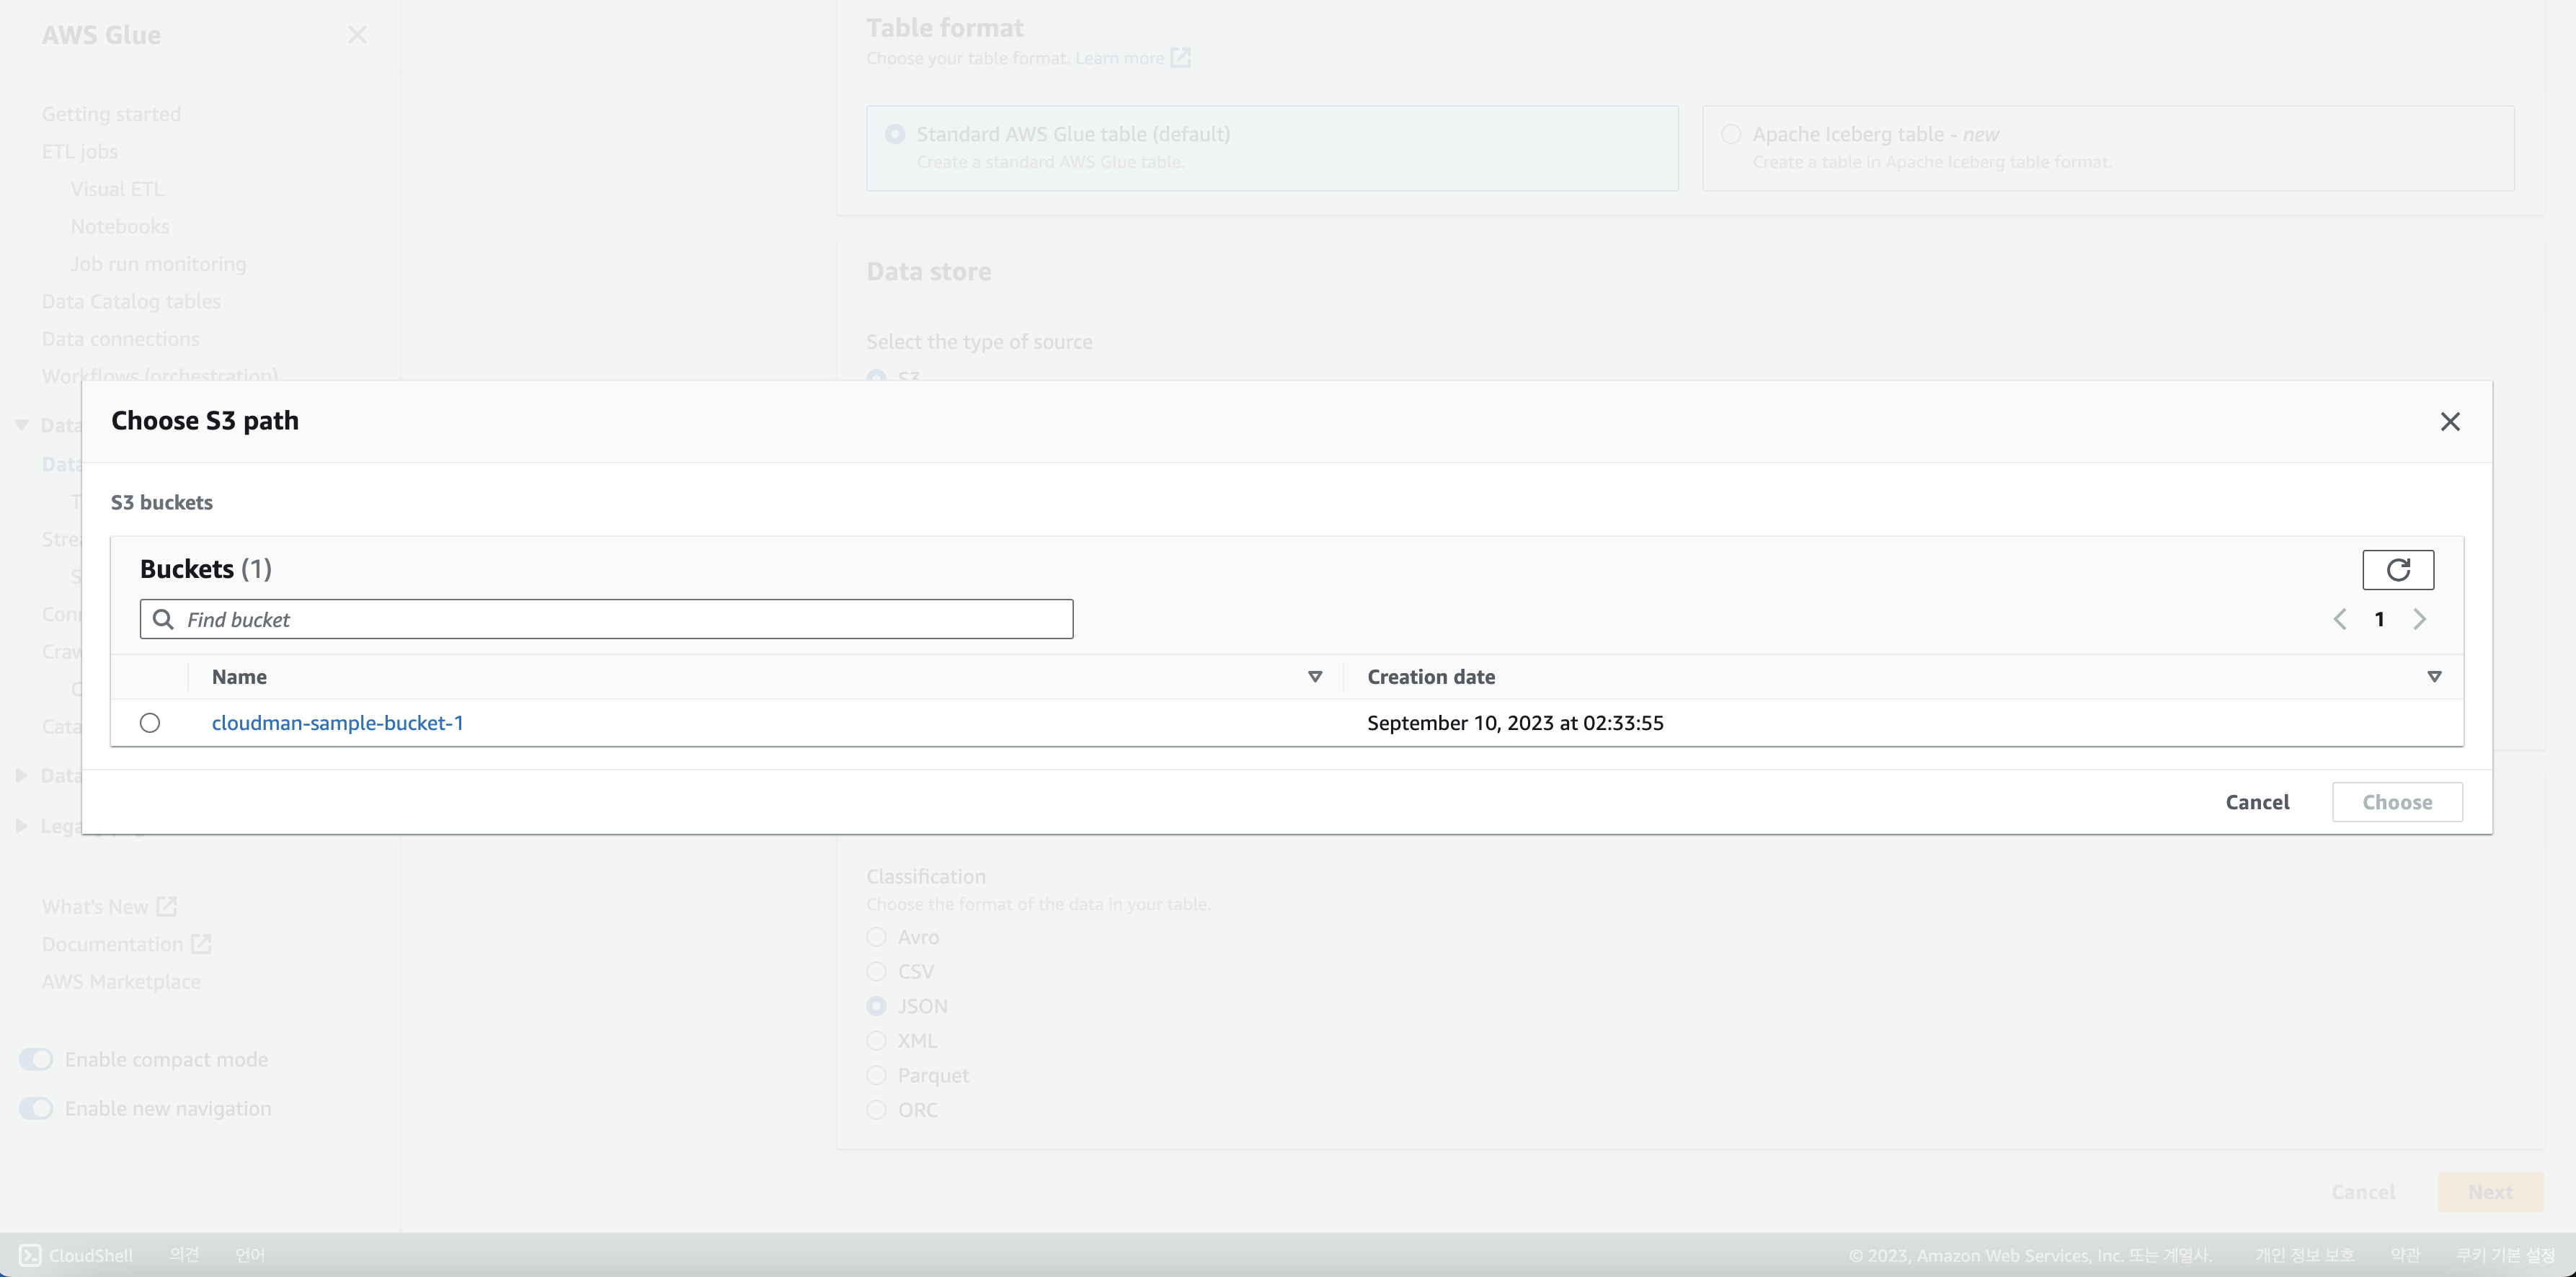Toggle Enable new navigation switch

[36, 1108]
